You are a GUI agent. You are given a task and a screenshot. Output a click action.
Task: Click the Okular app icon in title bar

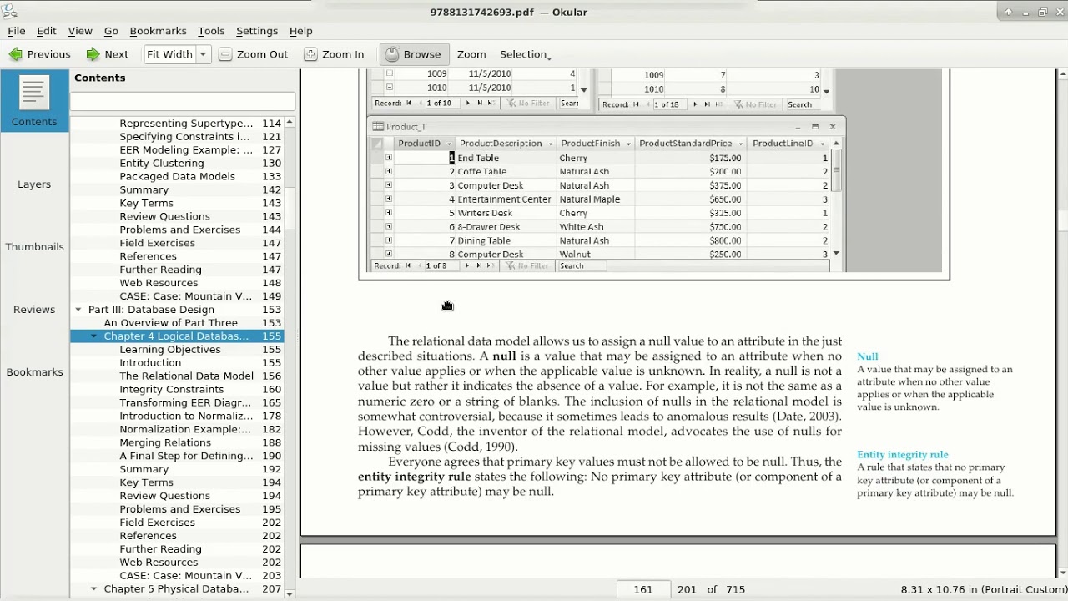pos(8,12)
